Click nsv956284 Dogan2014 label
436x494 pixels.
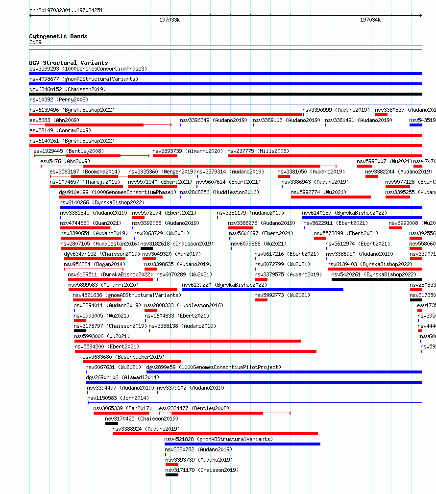point(95,264)
